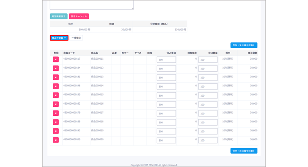Edit 発注数量 field for 商品000020
Viewport: 308px width, 167px height.
[x=208, y=140]
